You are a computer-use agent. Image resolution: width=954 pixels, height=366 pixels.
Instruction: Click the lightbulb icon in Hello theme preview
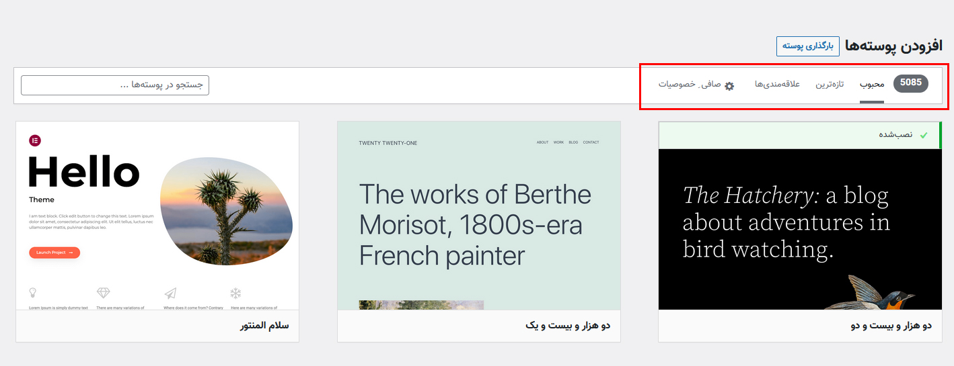[32, 293]
